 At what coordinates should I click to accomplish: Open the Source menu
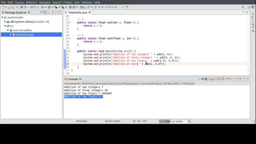[19, 2]
